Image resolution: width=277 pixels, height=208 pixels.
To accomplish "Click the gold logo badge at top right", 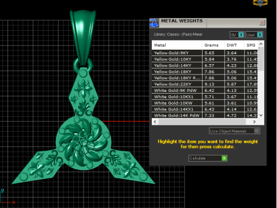I will pos(260,3).
